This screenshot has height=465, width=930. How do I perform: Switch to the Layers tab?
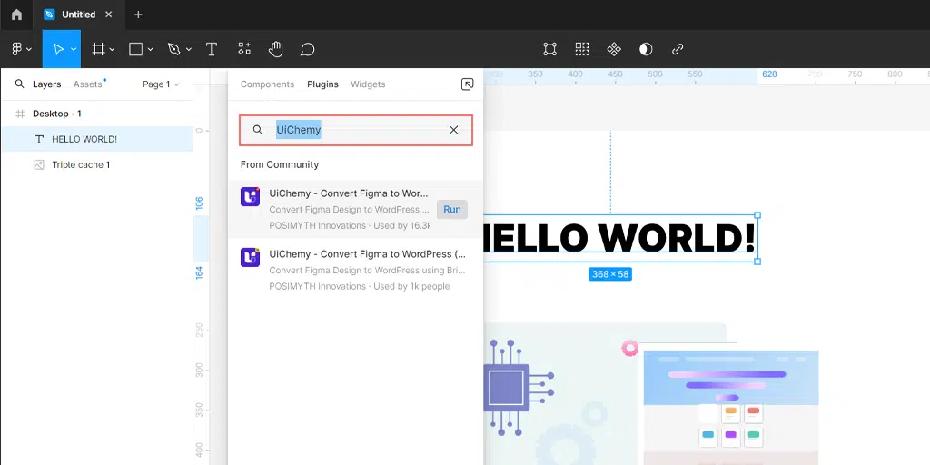point(47,84)
